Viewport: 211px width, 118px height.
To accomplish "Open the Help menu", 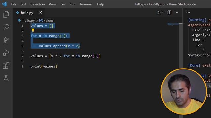I will [100, 4].
